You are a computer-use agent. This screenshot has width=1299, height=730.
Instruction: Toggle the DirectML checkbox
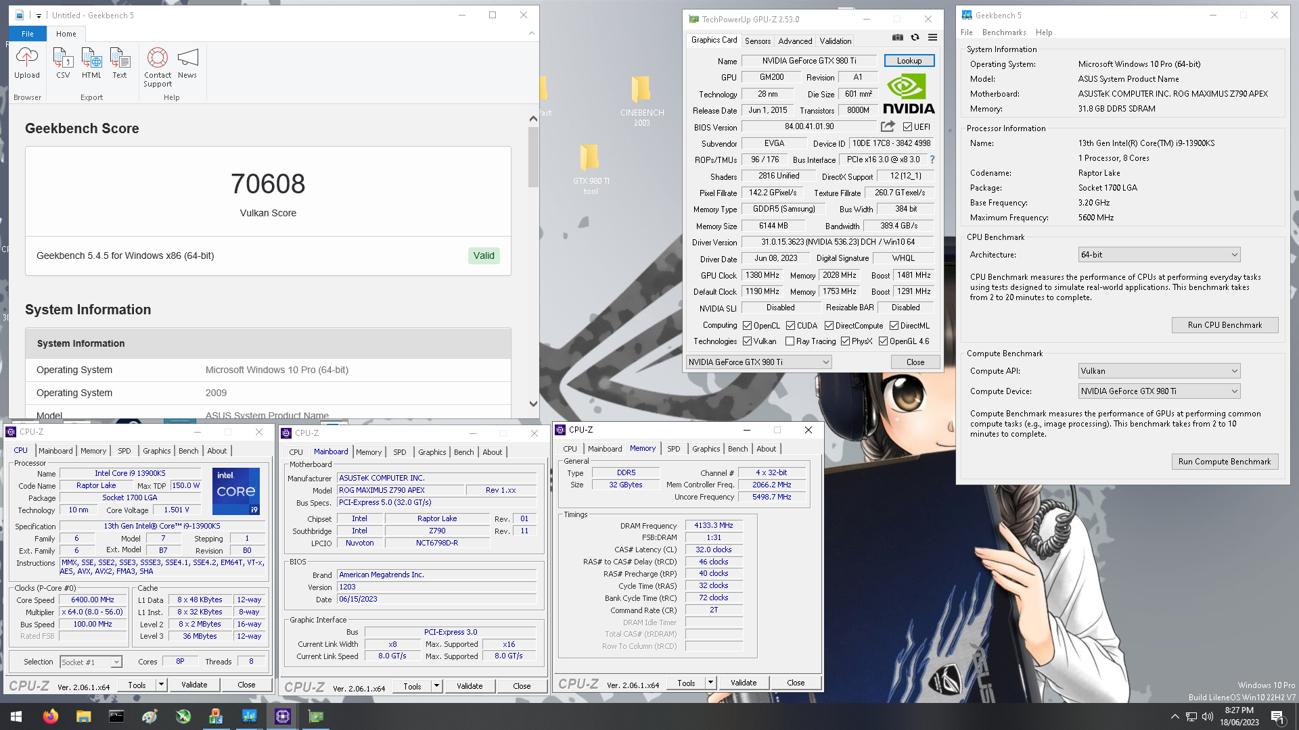point(894,326)
